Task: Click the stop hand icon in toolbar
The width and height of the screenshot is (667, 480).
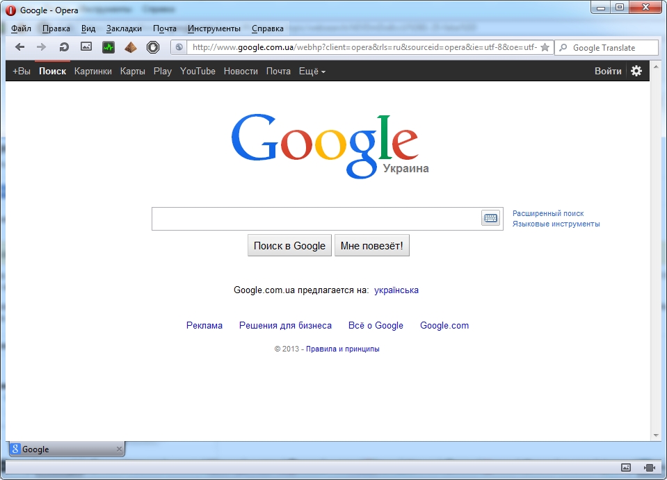Action: (x=153, y=47)
